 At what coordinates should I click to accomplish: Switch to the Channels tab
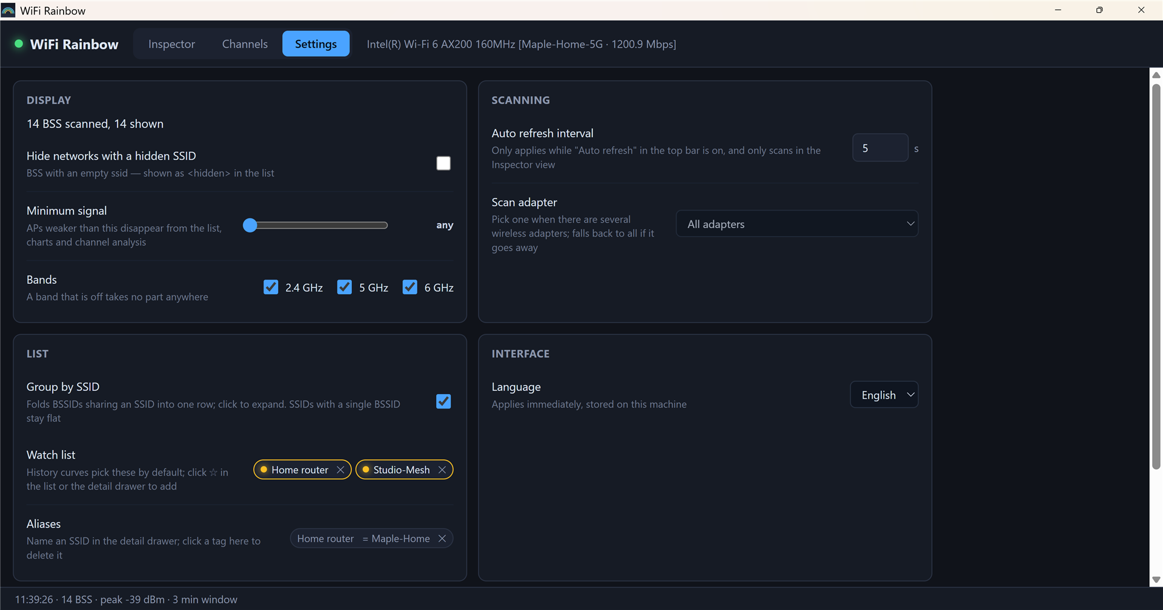tap(245, 44)
